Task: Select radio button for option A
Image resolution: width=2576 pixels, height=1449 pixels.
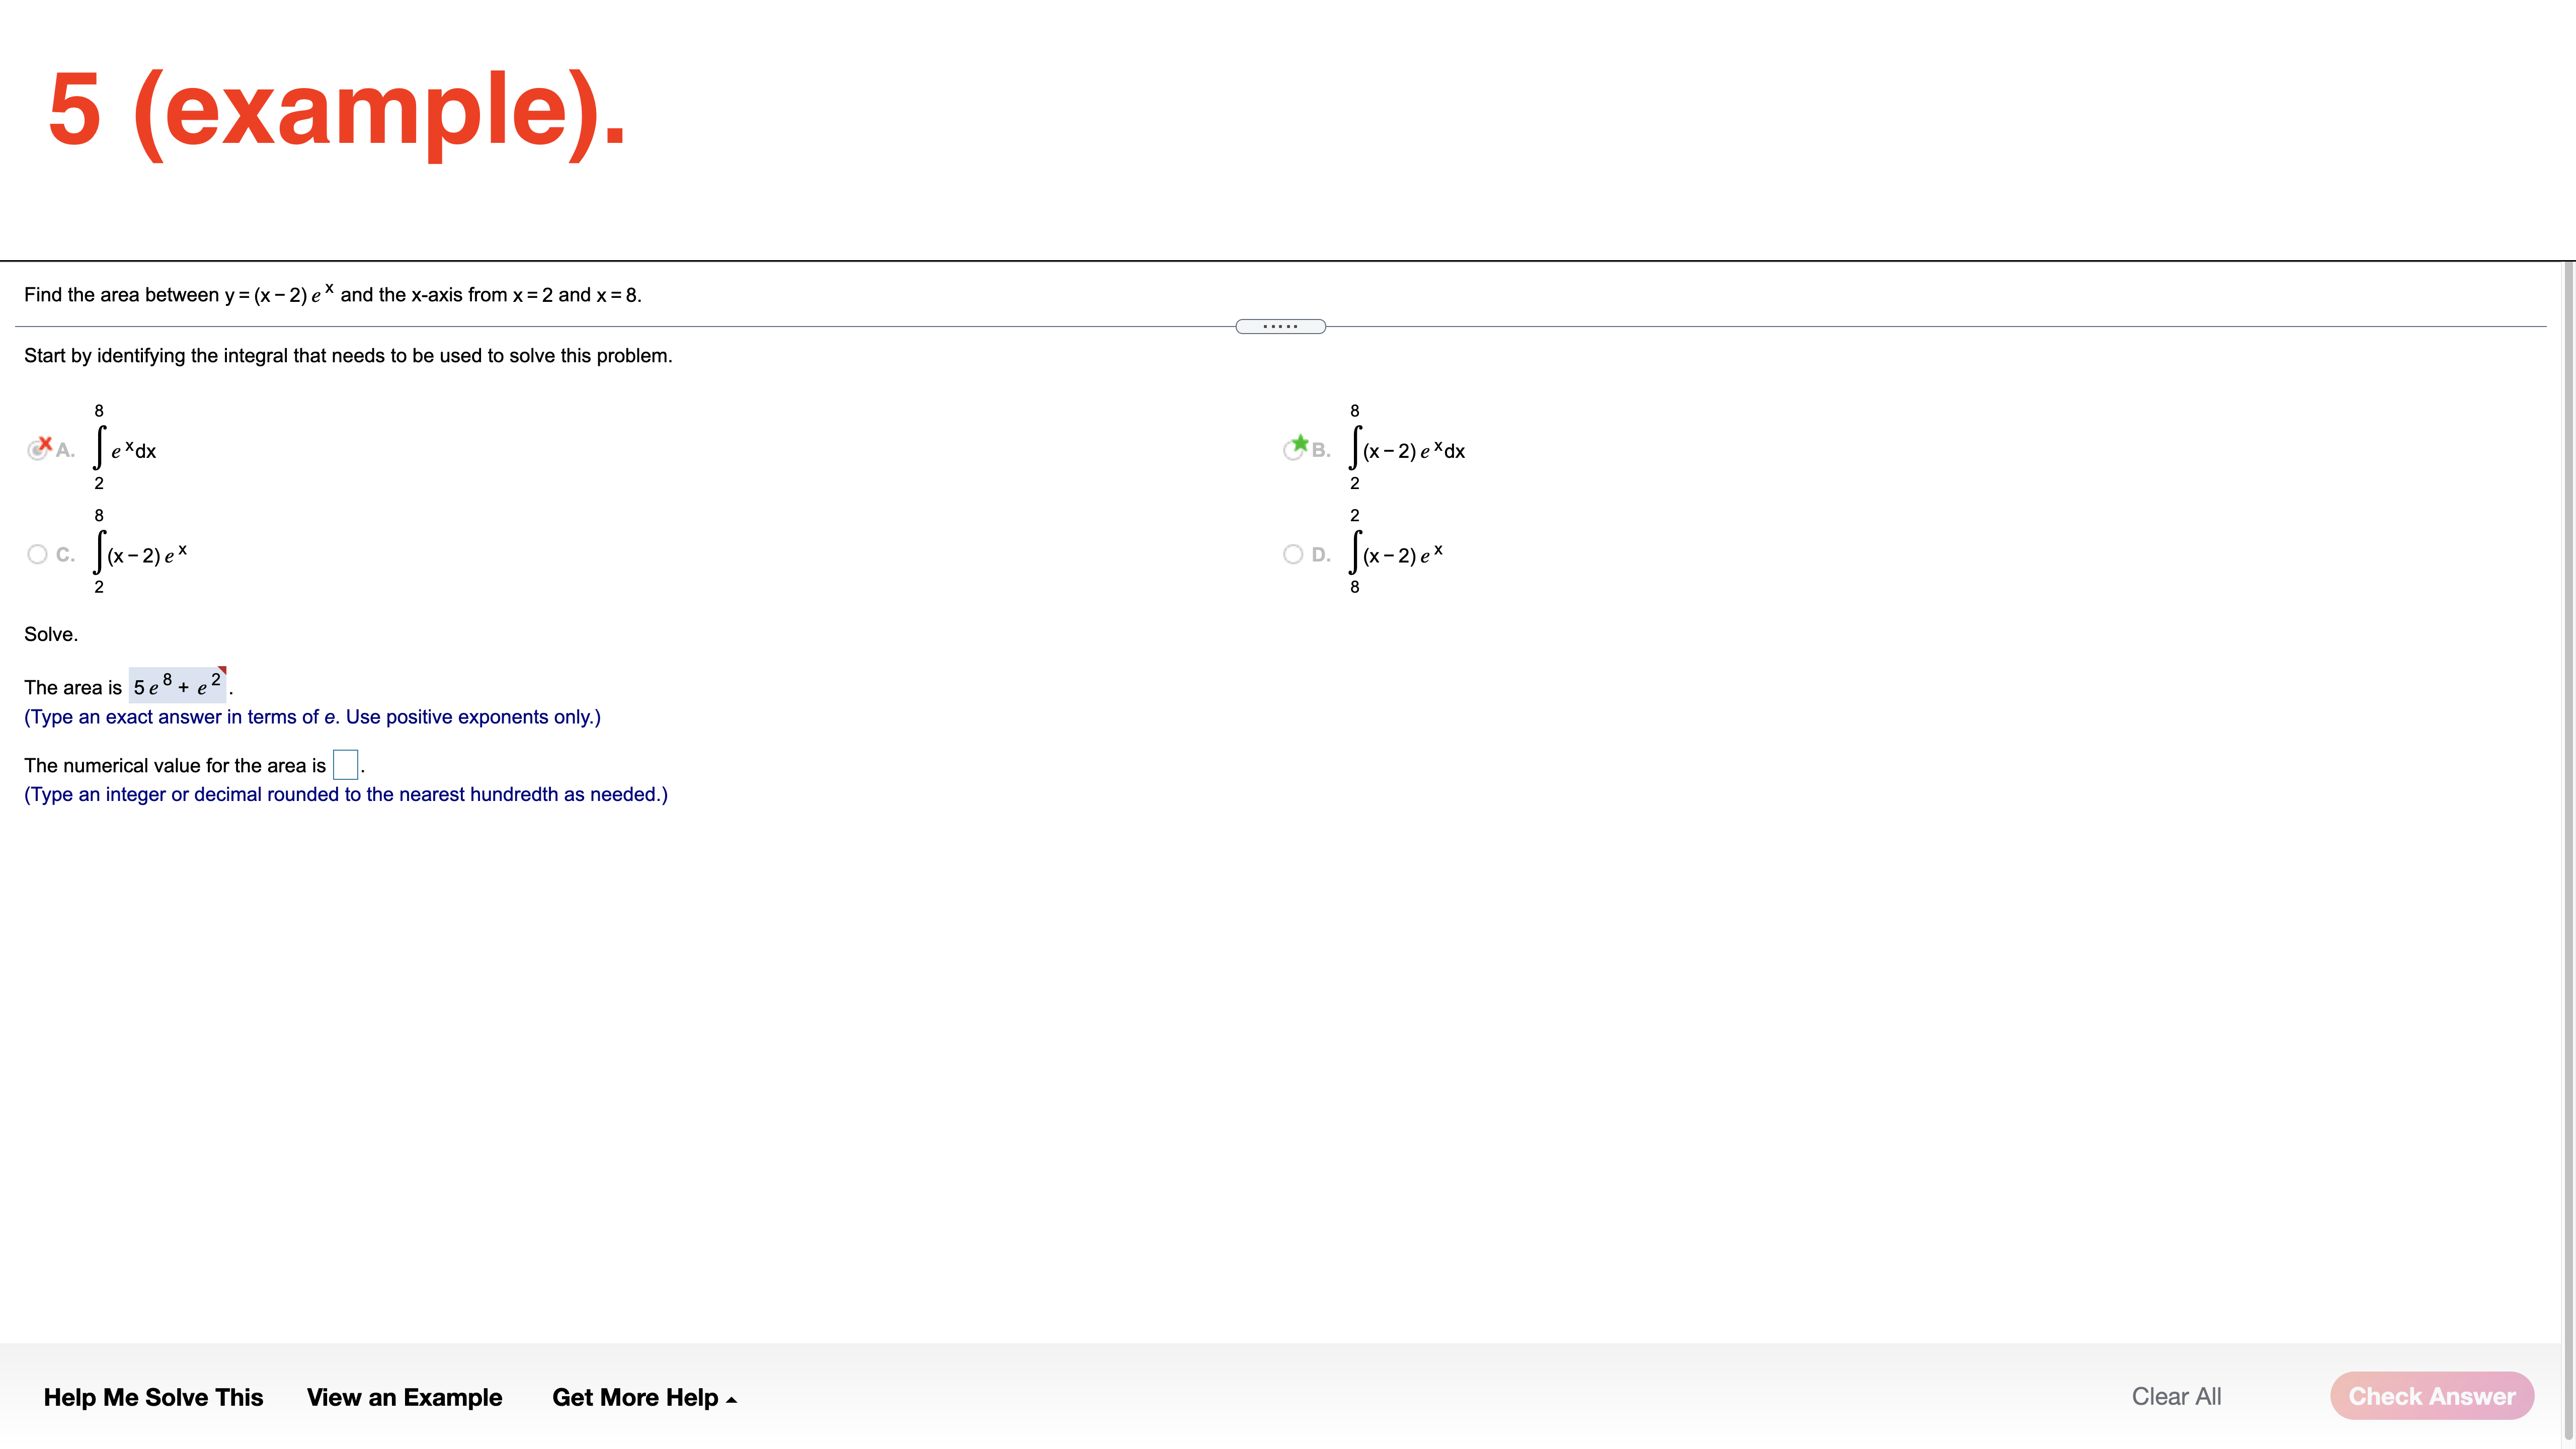Action: tap(38, 449)
